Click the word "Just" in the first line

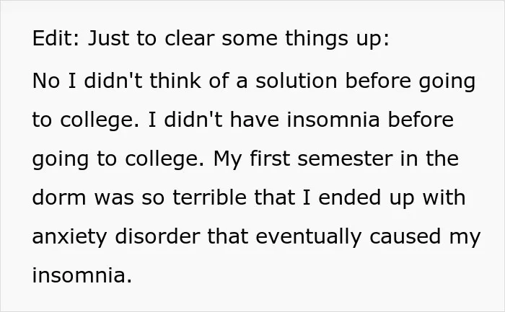pyautogui.click(x=108, y=38)
